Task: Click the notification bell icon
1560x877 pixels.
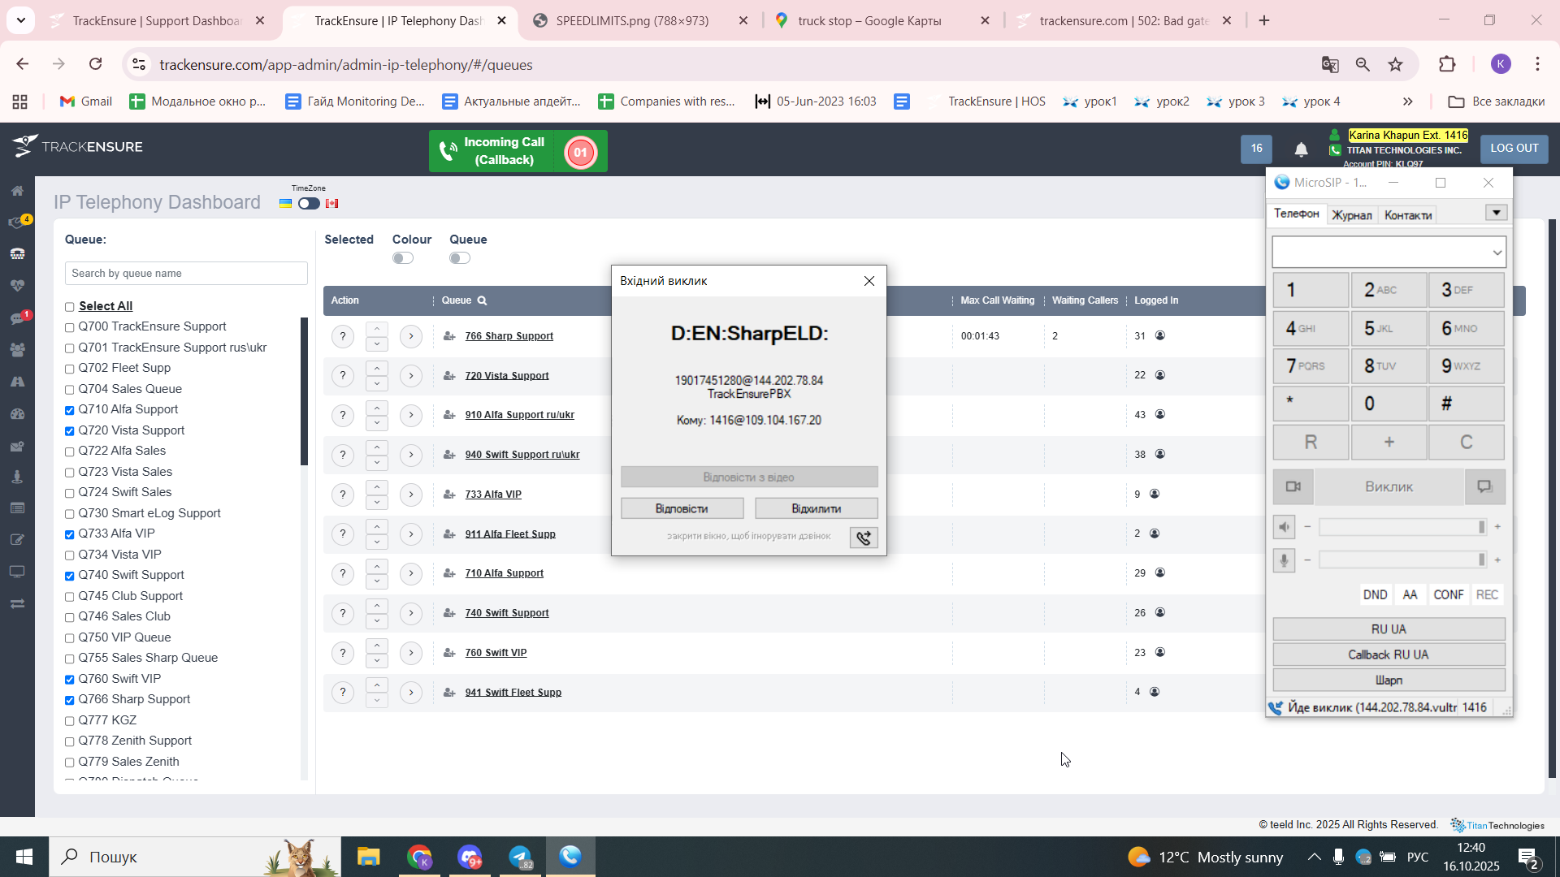Action: (1301, 149)
